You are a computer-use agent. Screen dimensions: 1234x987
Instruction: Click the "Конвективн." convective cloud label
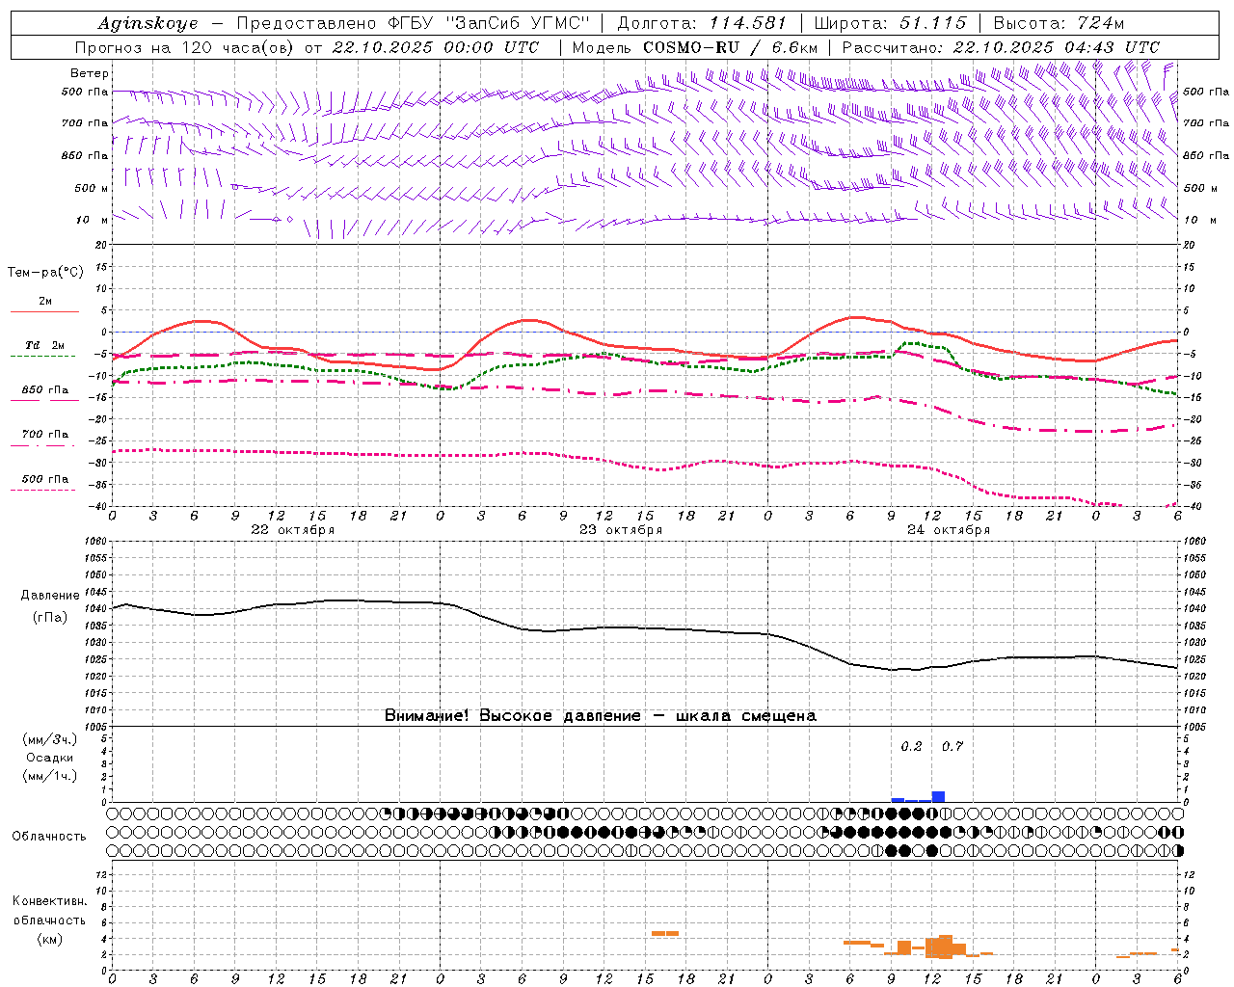click(x=49, y=901)
